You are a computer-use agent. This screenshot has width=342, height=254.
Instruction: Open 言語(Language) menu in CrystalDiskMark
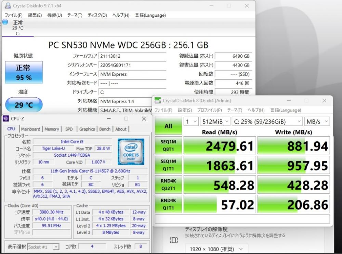pos(286,110)
